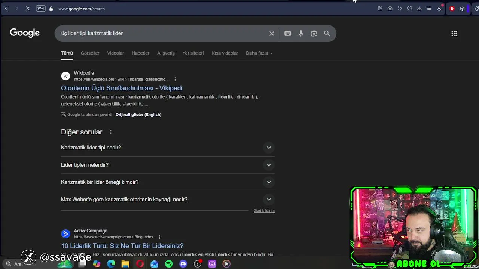Open the Daha fazla dropdown
This screenshot has width=479, height=269.
(259, 53)
